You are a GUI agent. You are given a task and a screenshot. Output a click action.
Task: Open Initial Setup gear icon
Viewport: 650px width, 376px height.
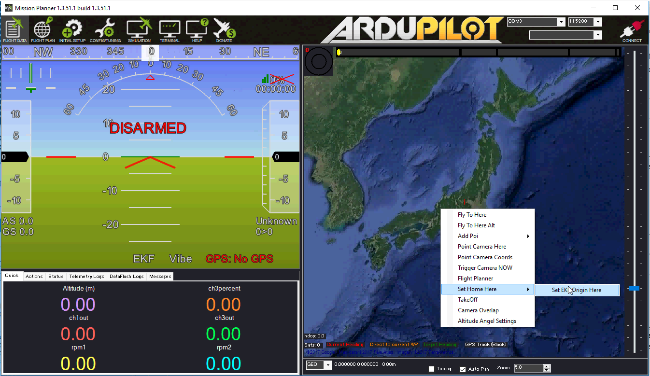coord(72,29)
